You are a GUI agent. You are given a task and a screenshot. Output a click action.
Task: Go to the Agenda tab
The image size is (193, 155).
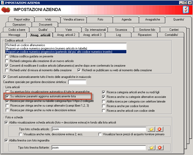click(x=126, y=19)
